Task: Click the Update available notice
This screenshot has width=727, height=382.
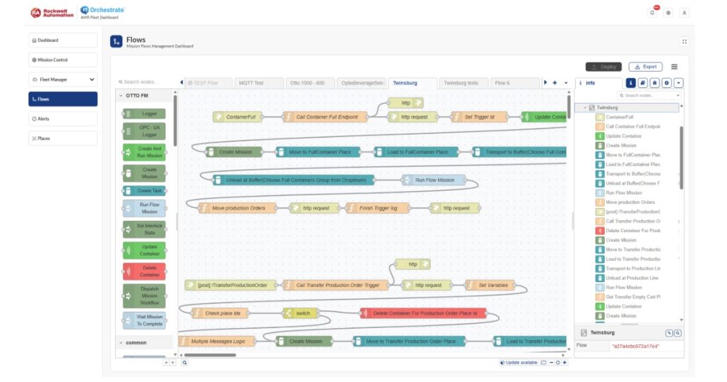Action: point(519,363)
